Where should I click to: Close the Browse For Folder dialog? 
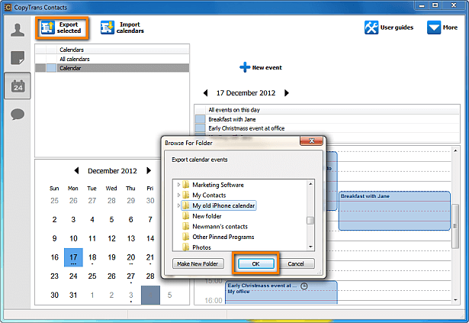[x=311, y=141]
